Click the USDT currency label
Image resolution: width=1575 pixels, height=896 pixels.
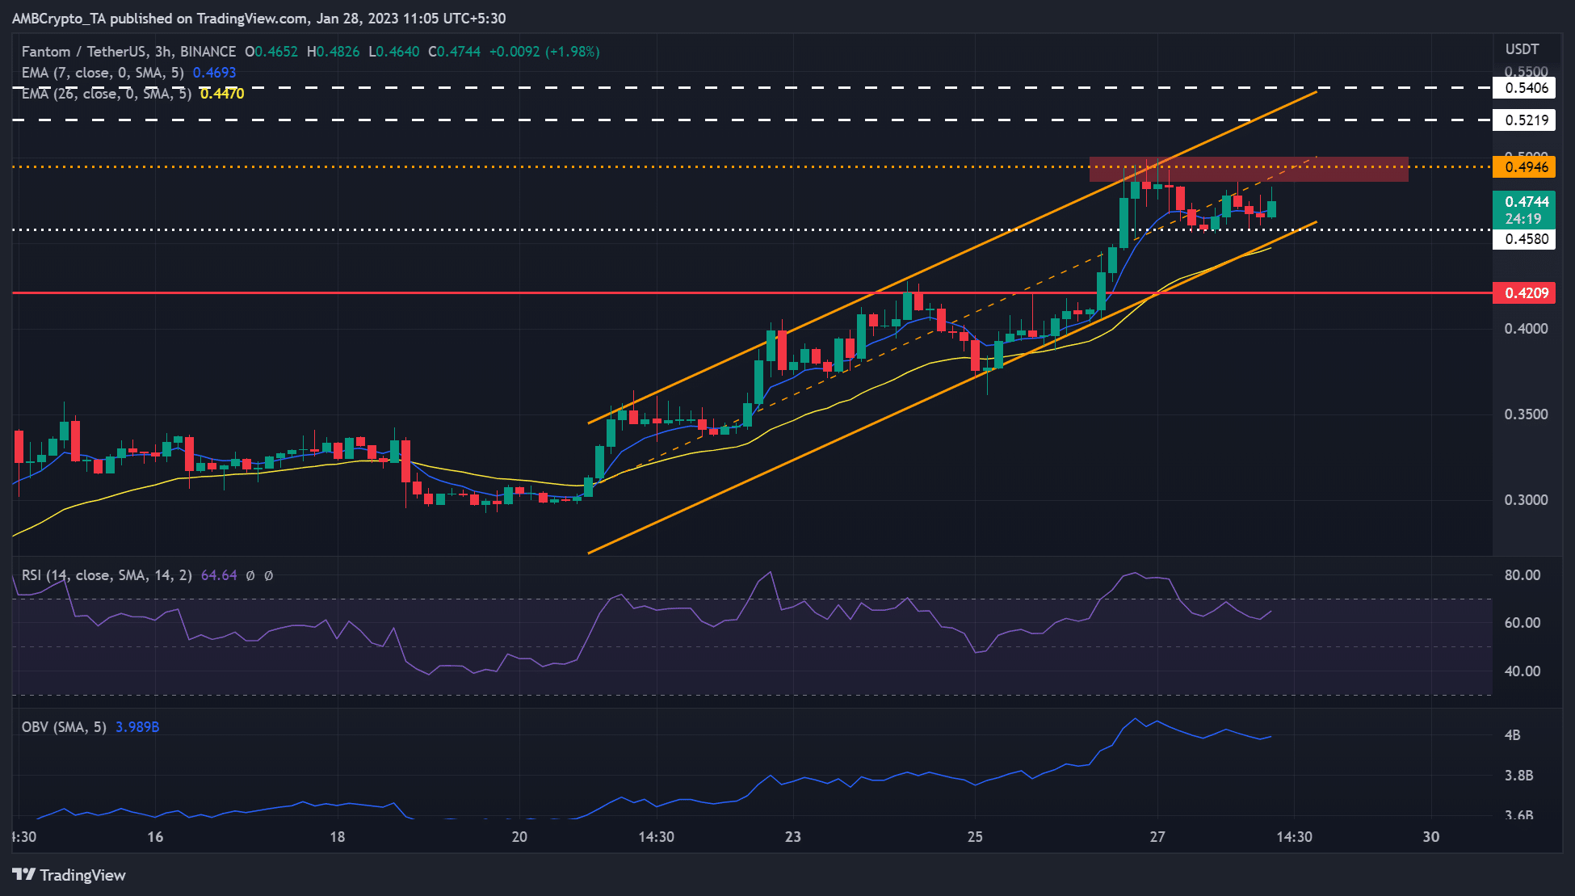click(1522, 49)
